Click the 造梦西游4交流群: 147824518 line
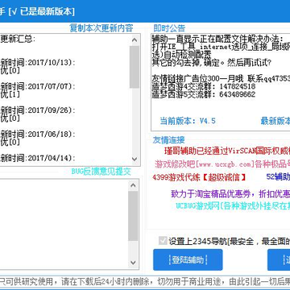Viewport: 290px width, 290px height. tap(204, 86)
